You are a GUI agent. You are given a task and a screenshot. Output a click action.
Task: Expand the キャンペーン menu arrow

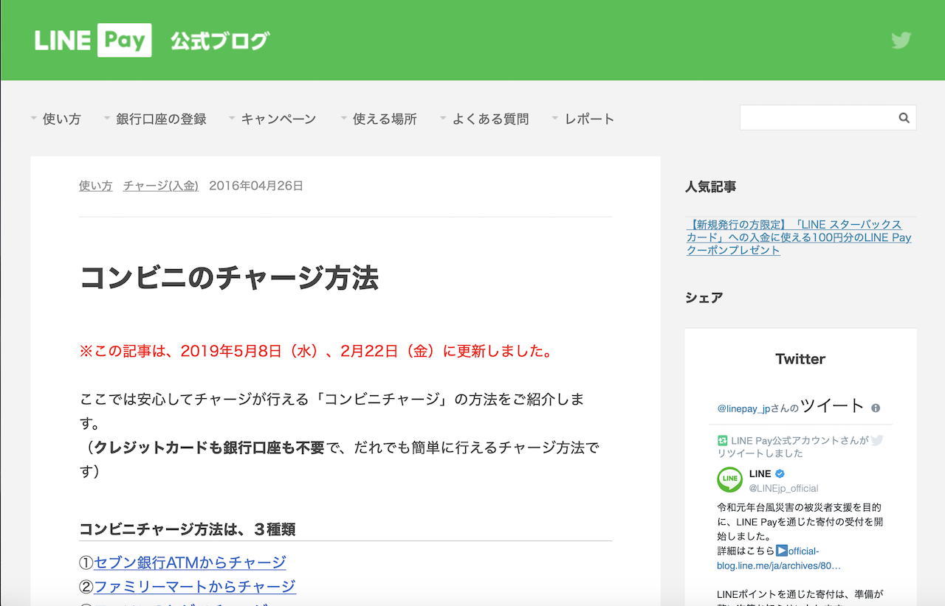tap(232, 119)
